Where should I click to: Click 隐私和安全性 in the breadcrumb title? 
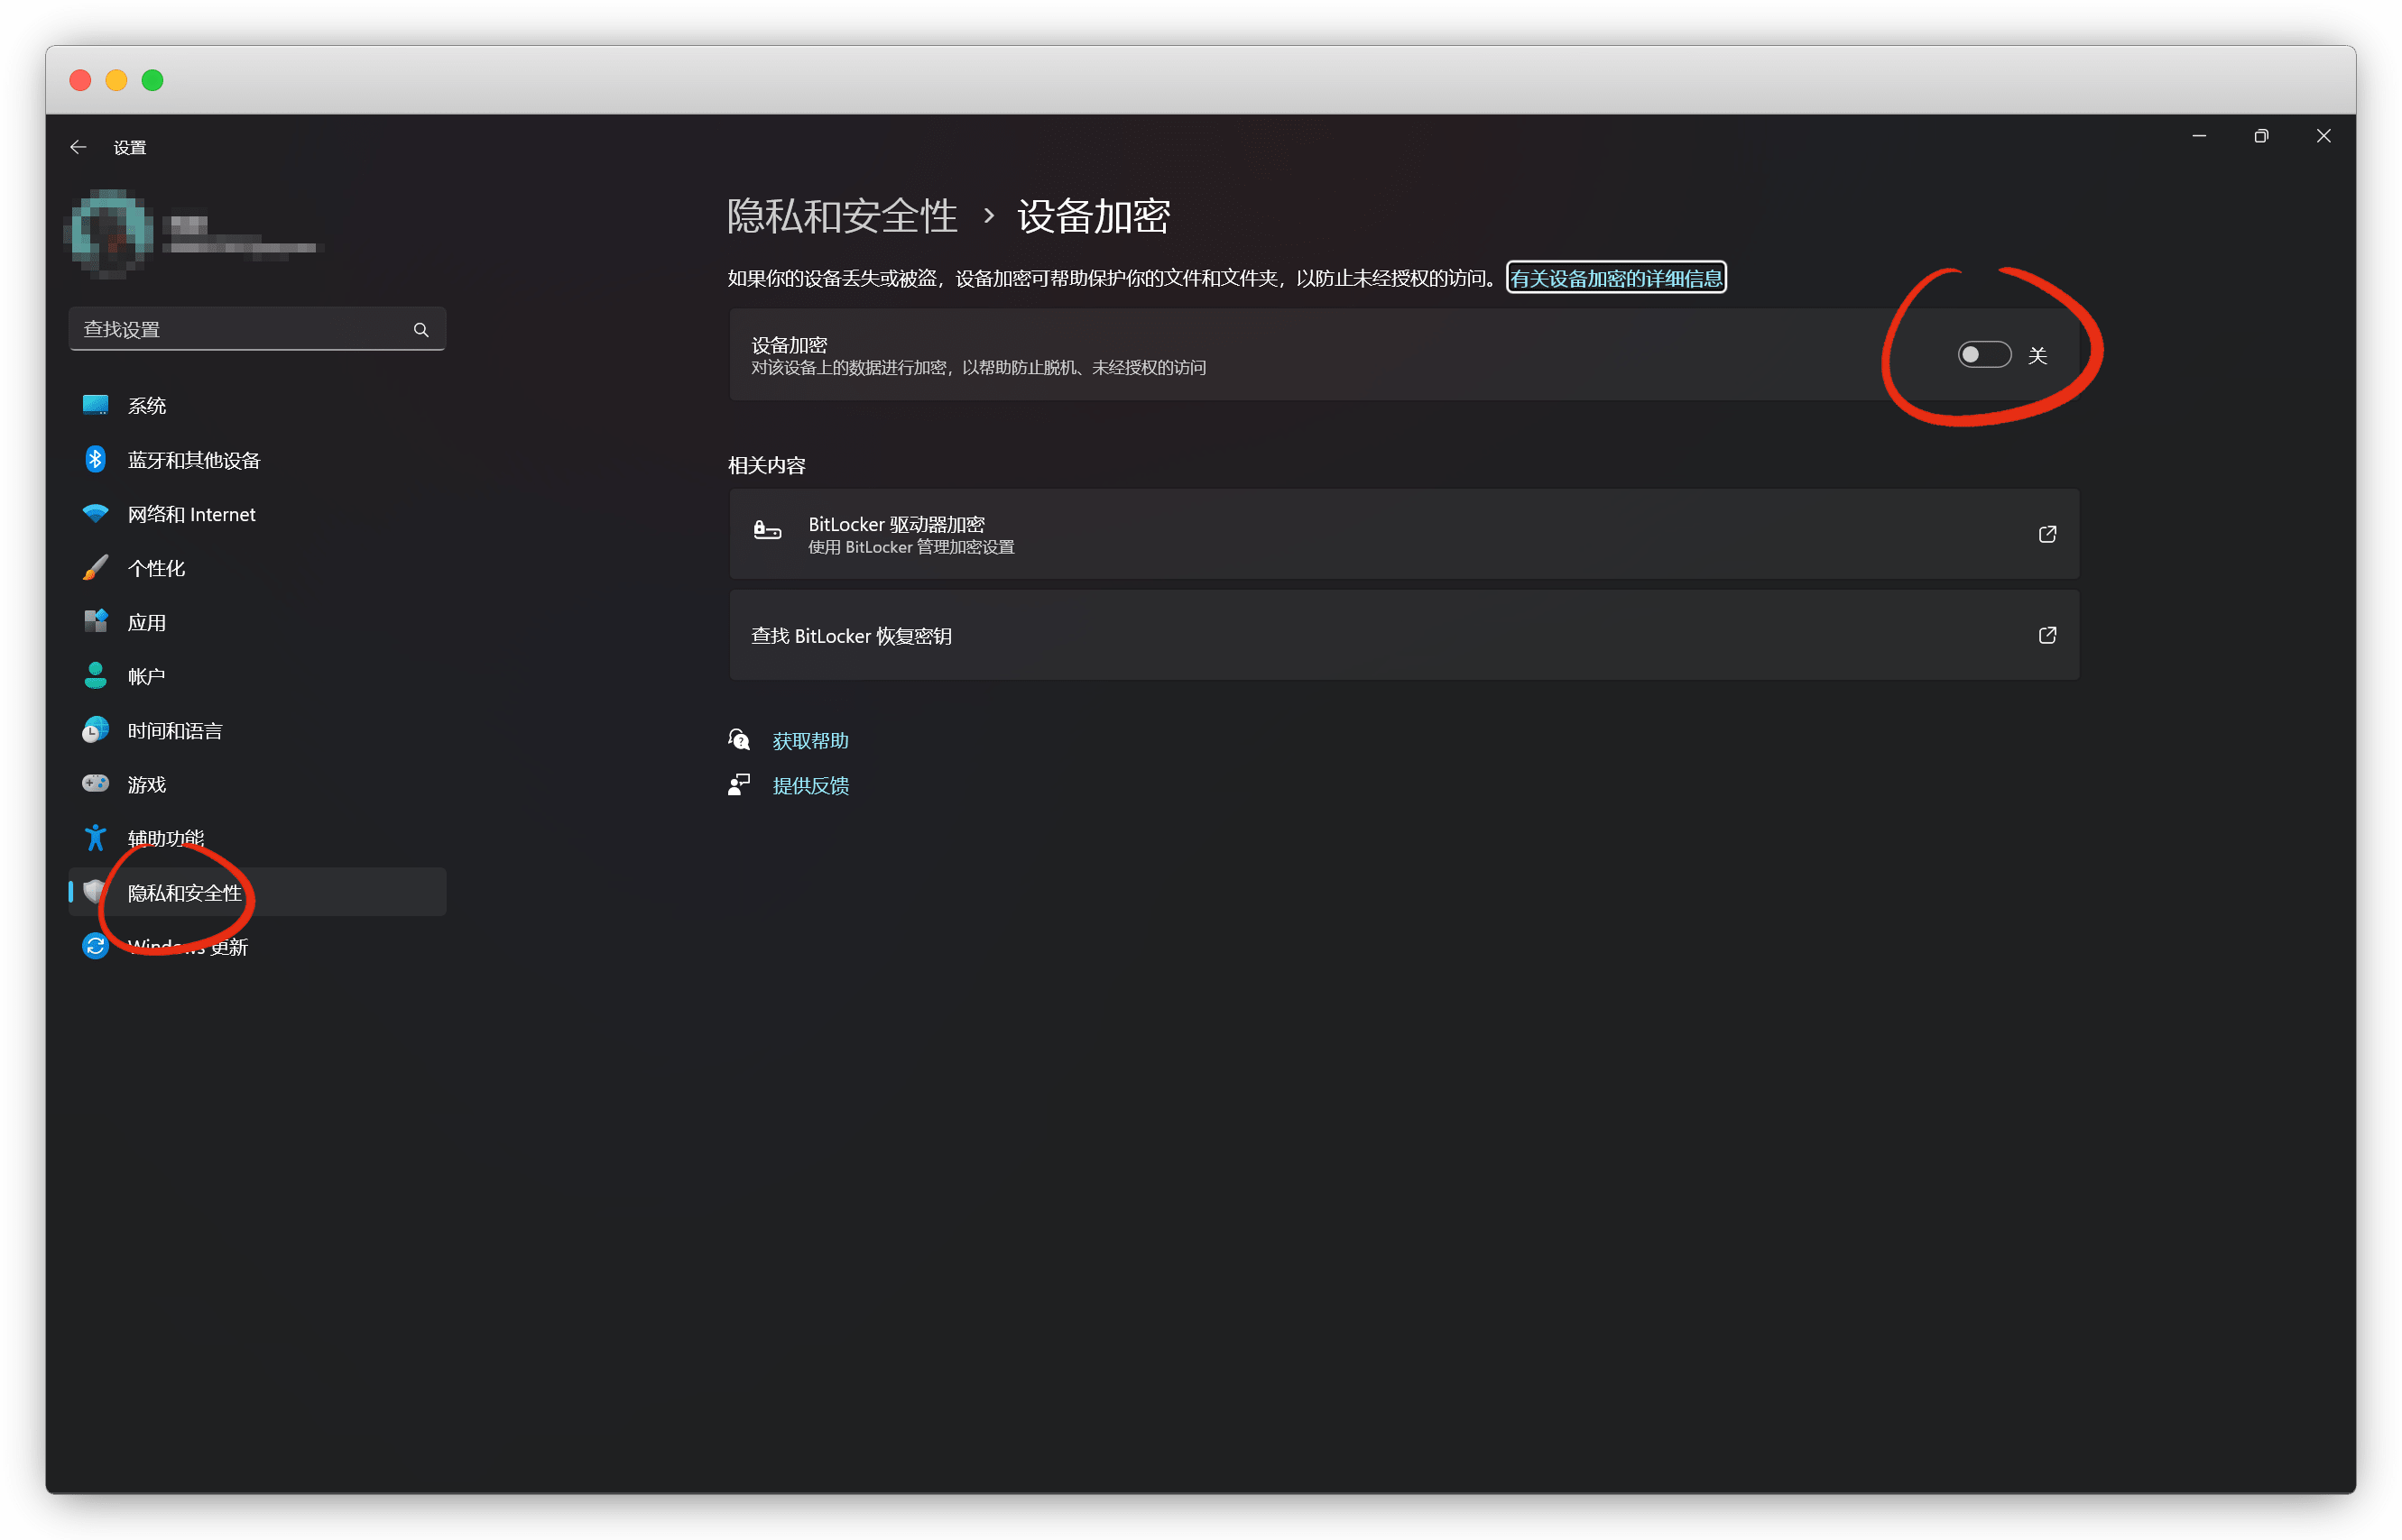click(x=842, y=216)
